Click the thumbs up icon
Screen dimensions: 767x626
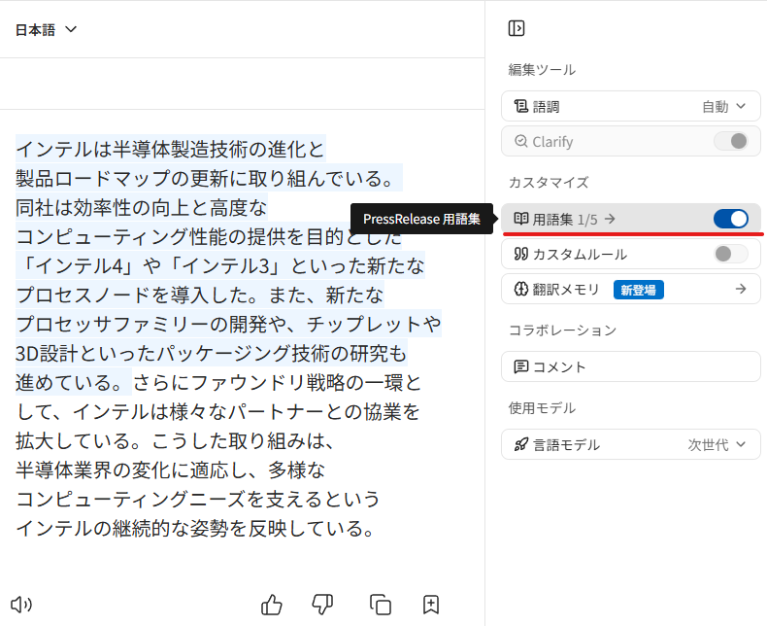272,605
